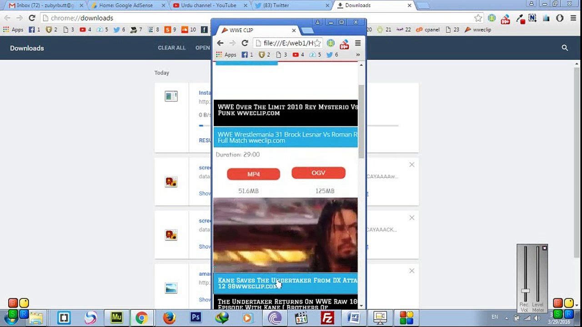The width and height of the screenshot is (582, 327).
Task: Launch Google Chrome from the taskbar
Action: (x=141, y=317)
